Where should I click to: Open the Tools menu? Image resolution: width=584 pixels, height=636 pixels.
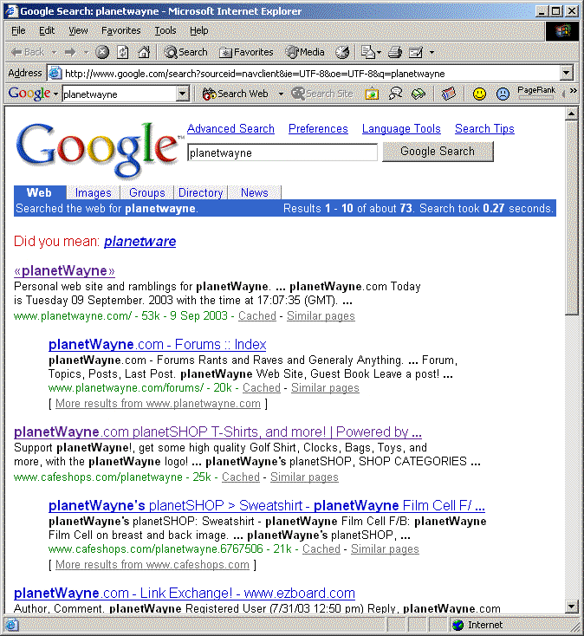165,30
